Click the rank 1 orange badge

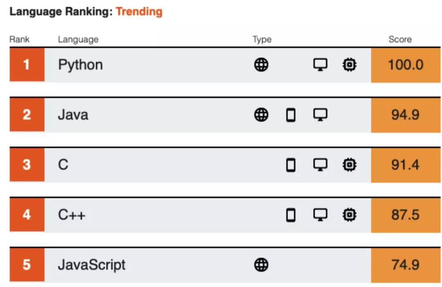(27, 65)
